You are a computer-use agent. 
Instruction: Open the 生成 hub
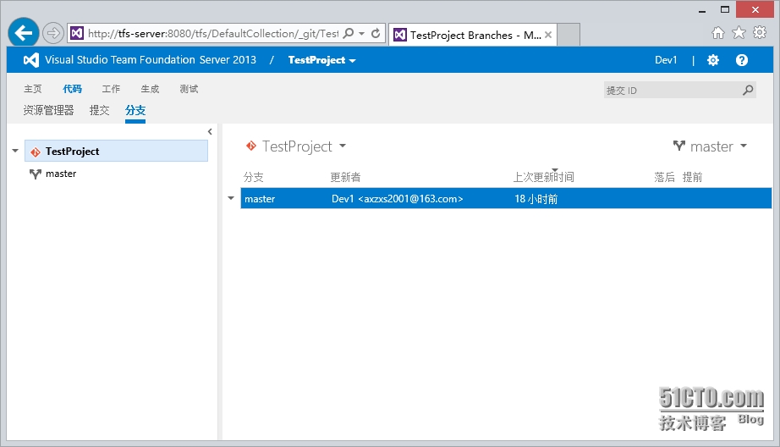pos(150,89)
